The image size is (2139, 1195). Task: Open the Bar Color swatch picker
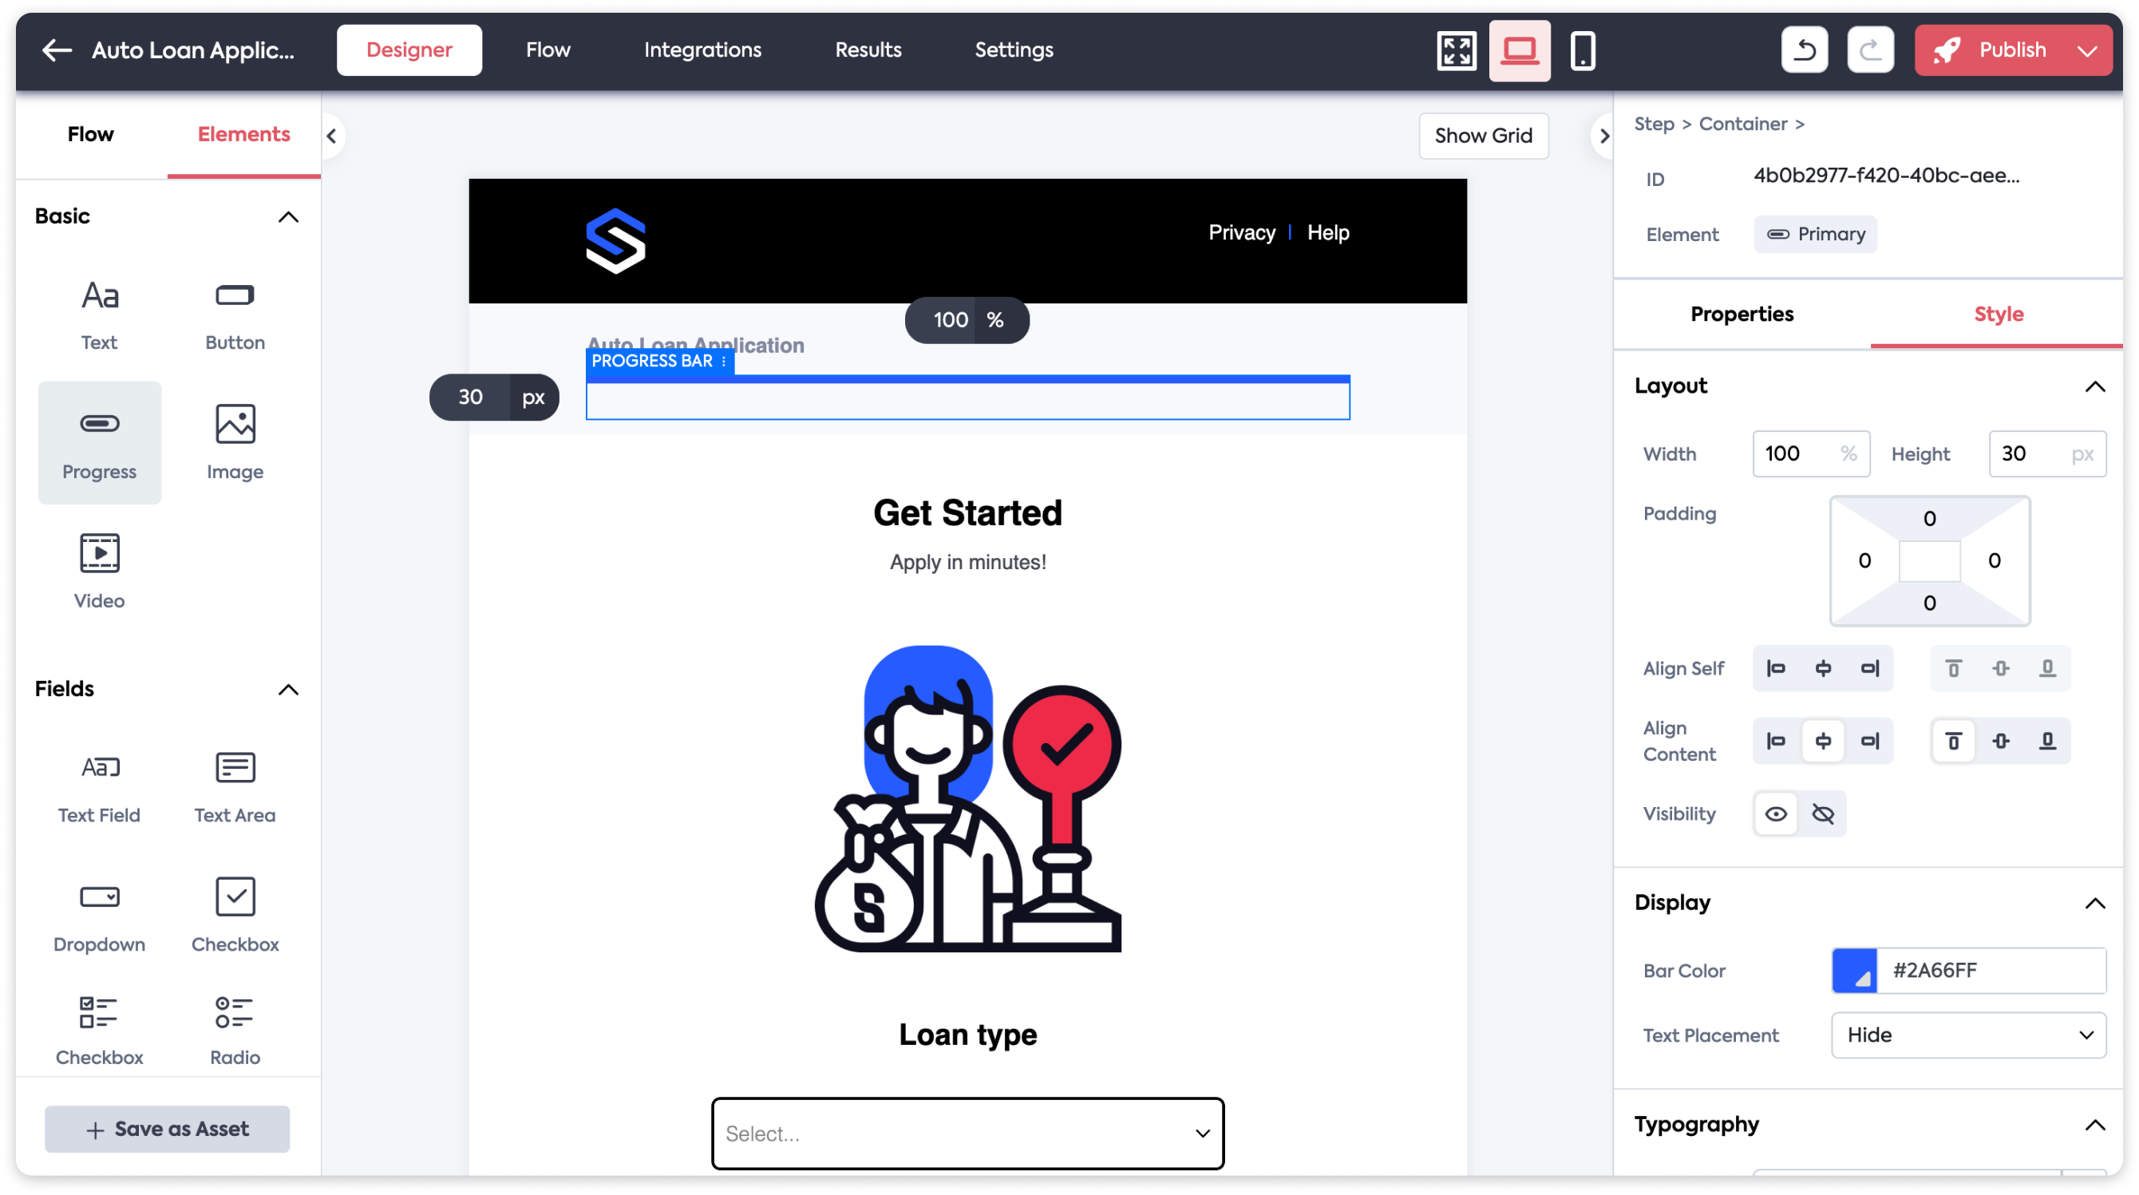click(1856, 970)
